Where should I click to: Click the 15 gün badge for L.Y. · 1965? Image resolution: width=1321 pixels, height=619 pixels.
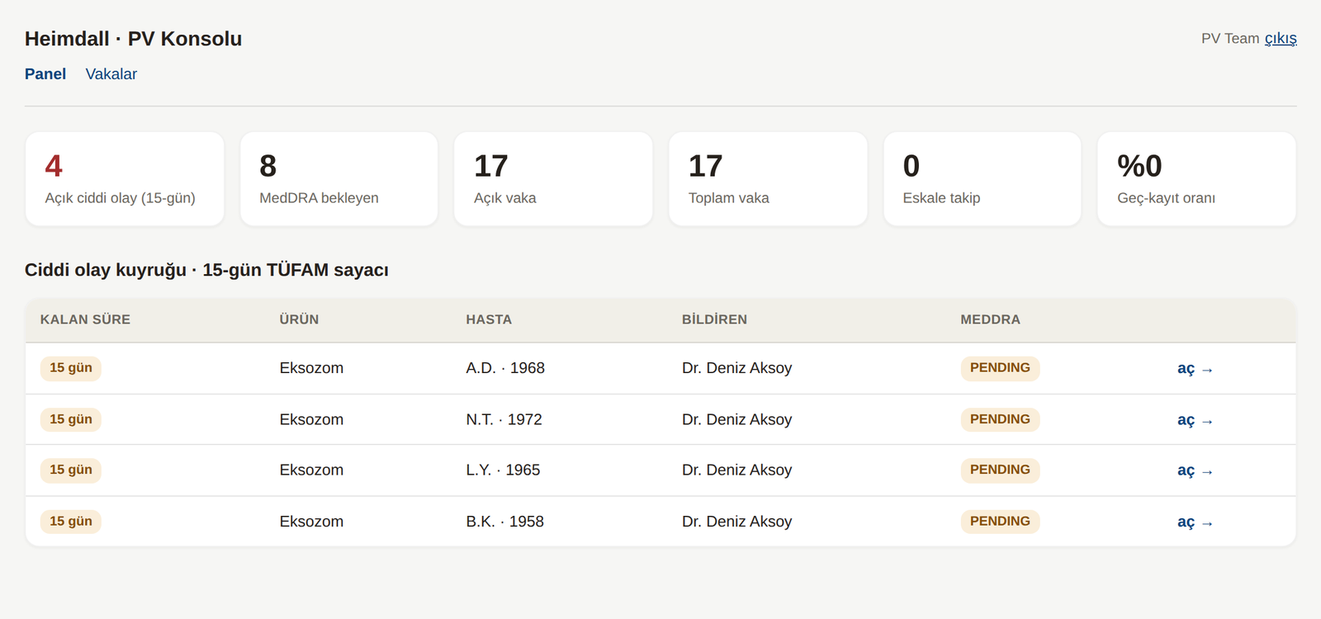tap(71, 470)
